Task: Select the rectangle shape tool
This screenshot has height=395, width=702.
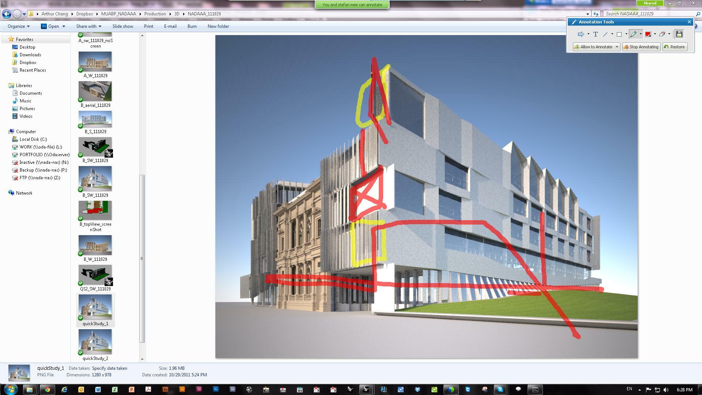Action: click(x=619, y=34)
